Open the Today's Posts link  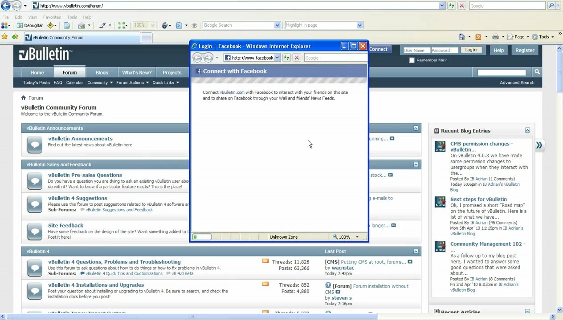tap(37, 83)
